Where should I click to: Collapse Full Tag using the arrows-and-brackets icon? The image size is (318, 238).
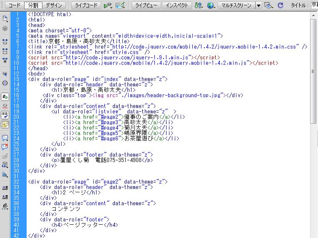click(x=5, y=42)
